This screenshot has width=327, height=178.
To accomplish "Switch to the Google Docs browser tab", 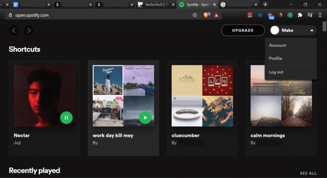I will tap(32, 5).
